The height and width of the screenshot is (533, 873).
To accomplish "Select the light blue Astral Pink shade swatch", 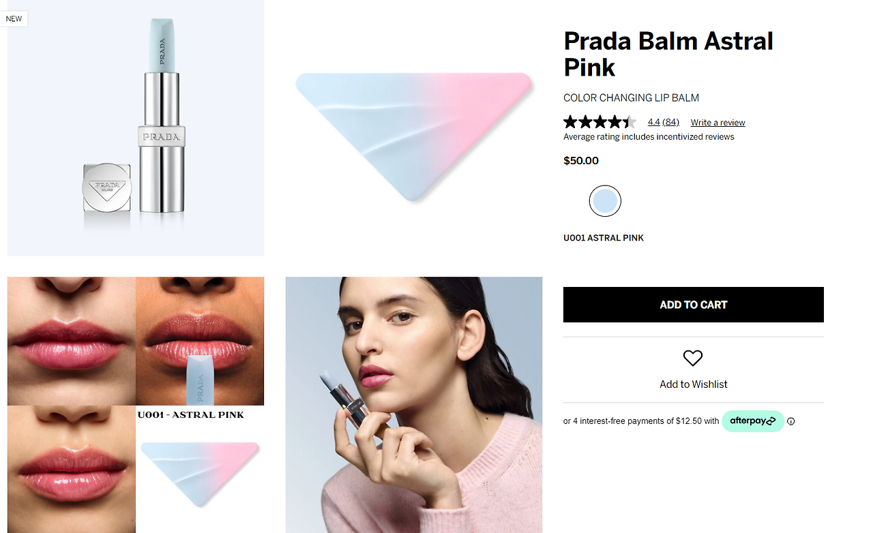I will [605, 201].
